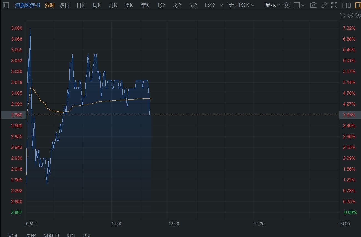The width and height of the screenshot is (361, 237).
Task: Zoom out chart with minus icon
Action: click(x=350, y=15)
